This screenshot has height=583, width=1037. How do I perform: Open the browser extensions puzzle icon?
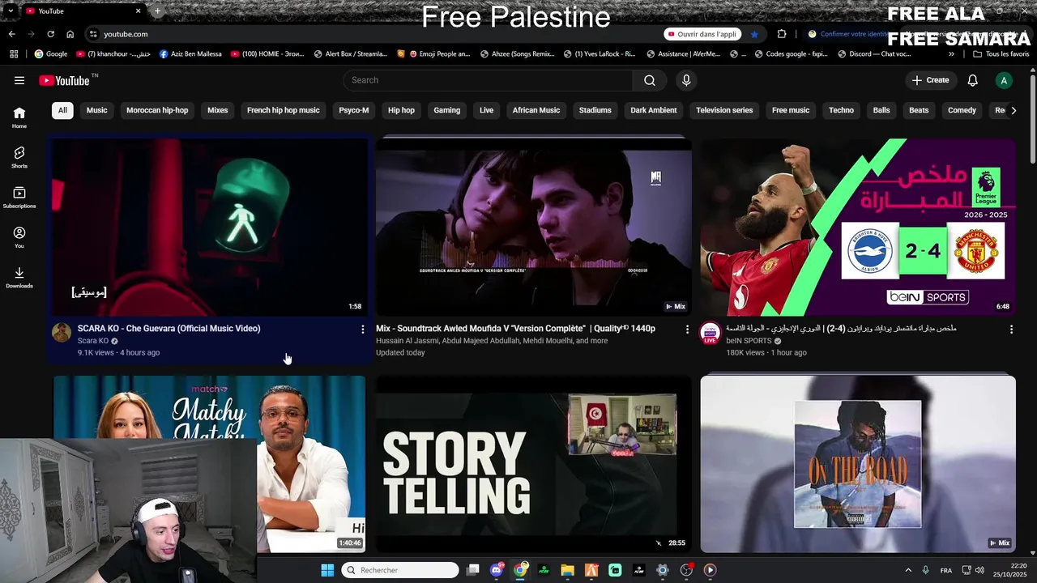(x=782, y=34)
